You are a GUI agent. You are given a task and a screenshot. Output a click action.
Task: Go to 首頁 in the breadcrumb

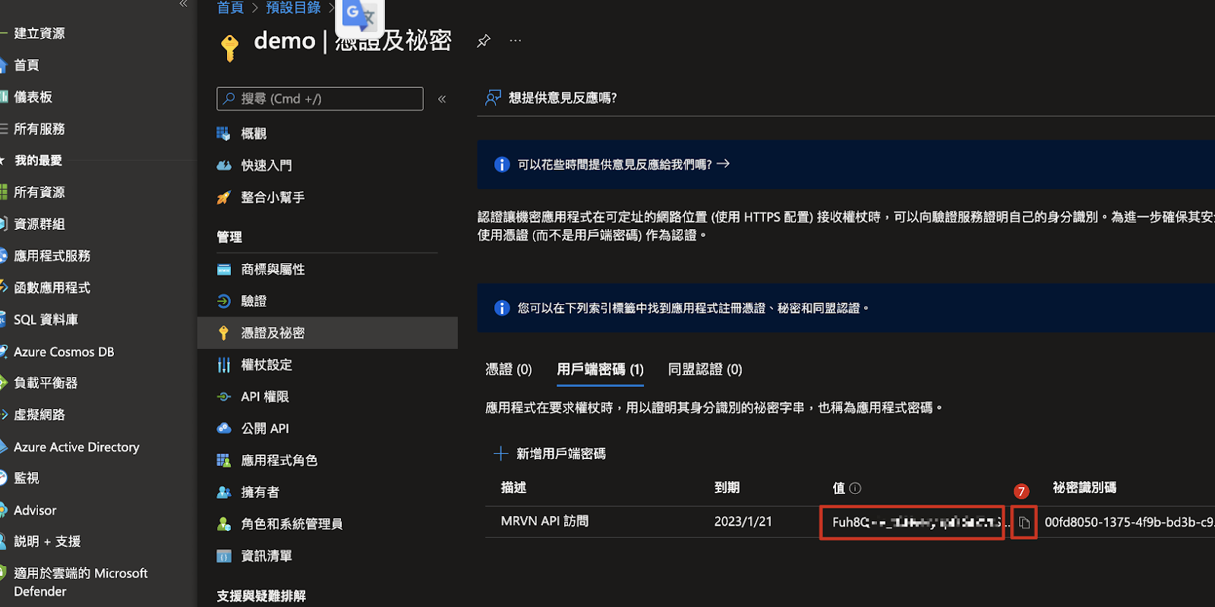click(230, 8)
